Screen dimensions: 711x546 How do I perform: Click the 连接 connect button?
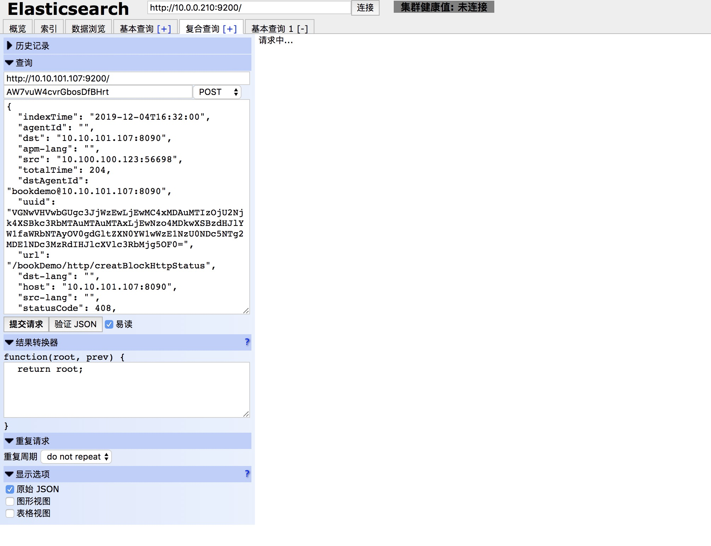365,7
